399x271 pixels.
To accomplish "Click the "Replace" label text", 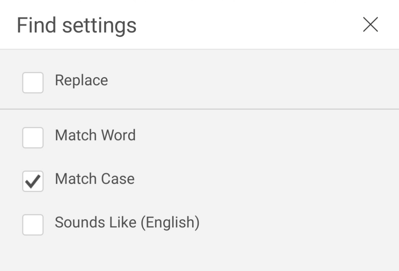I will [81, 80].
